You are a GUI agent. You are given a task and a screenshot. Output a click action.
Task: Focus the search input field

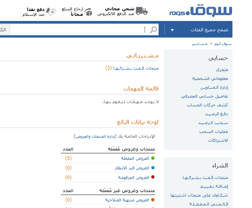84,30
